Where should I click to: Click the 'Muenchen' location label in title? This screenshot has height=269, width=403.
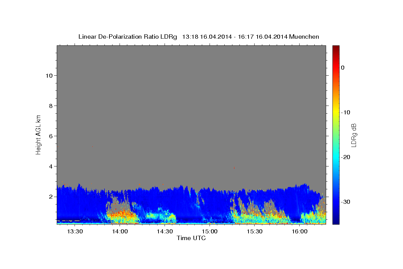[304, 37]
